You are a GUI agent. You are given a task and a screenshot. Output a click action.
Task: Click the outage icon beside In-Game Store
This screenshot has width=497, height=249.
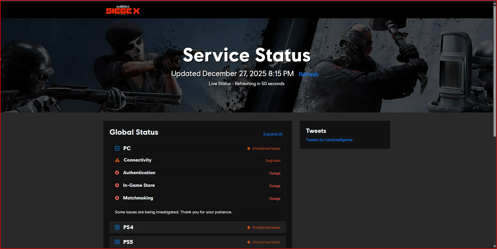(117, 185)
